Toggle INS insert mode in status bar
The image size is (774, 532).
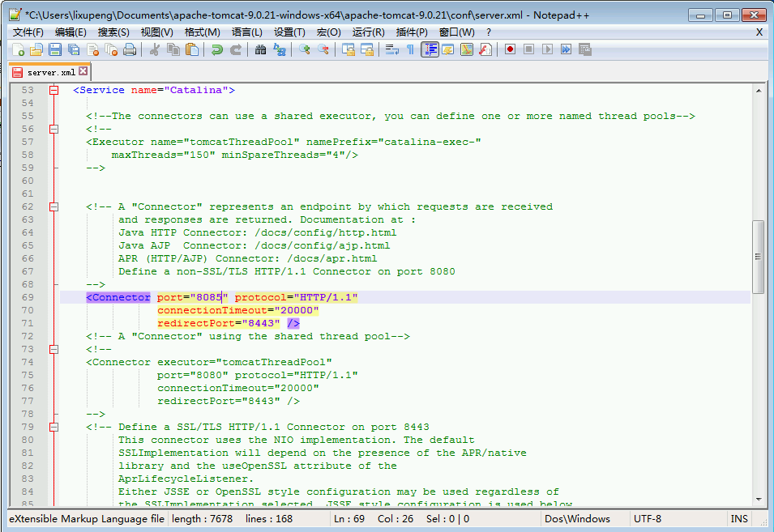[739, 519]
